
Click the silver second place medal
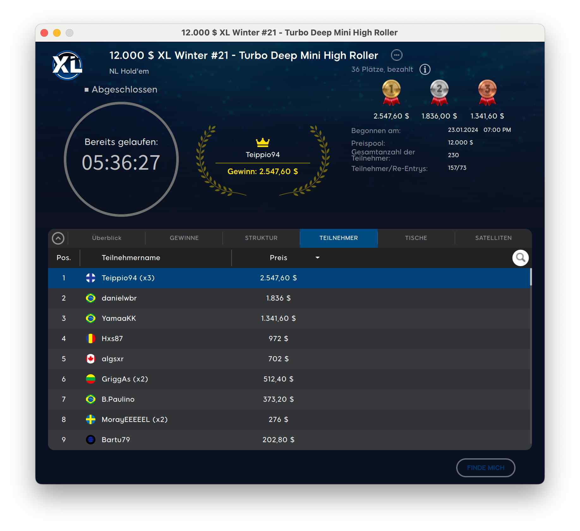click(x=439, y=92)
